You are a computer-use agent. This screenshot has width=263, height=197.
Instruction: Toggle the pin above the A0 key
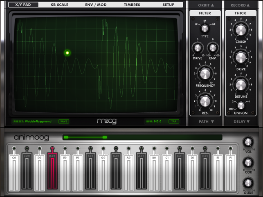click(129, 148)
